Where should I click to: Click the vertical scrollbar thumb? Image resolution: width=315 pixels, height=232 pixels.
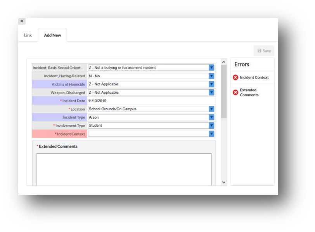224,92
